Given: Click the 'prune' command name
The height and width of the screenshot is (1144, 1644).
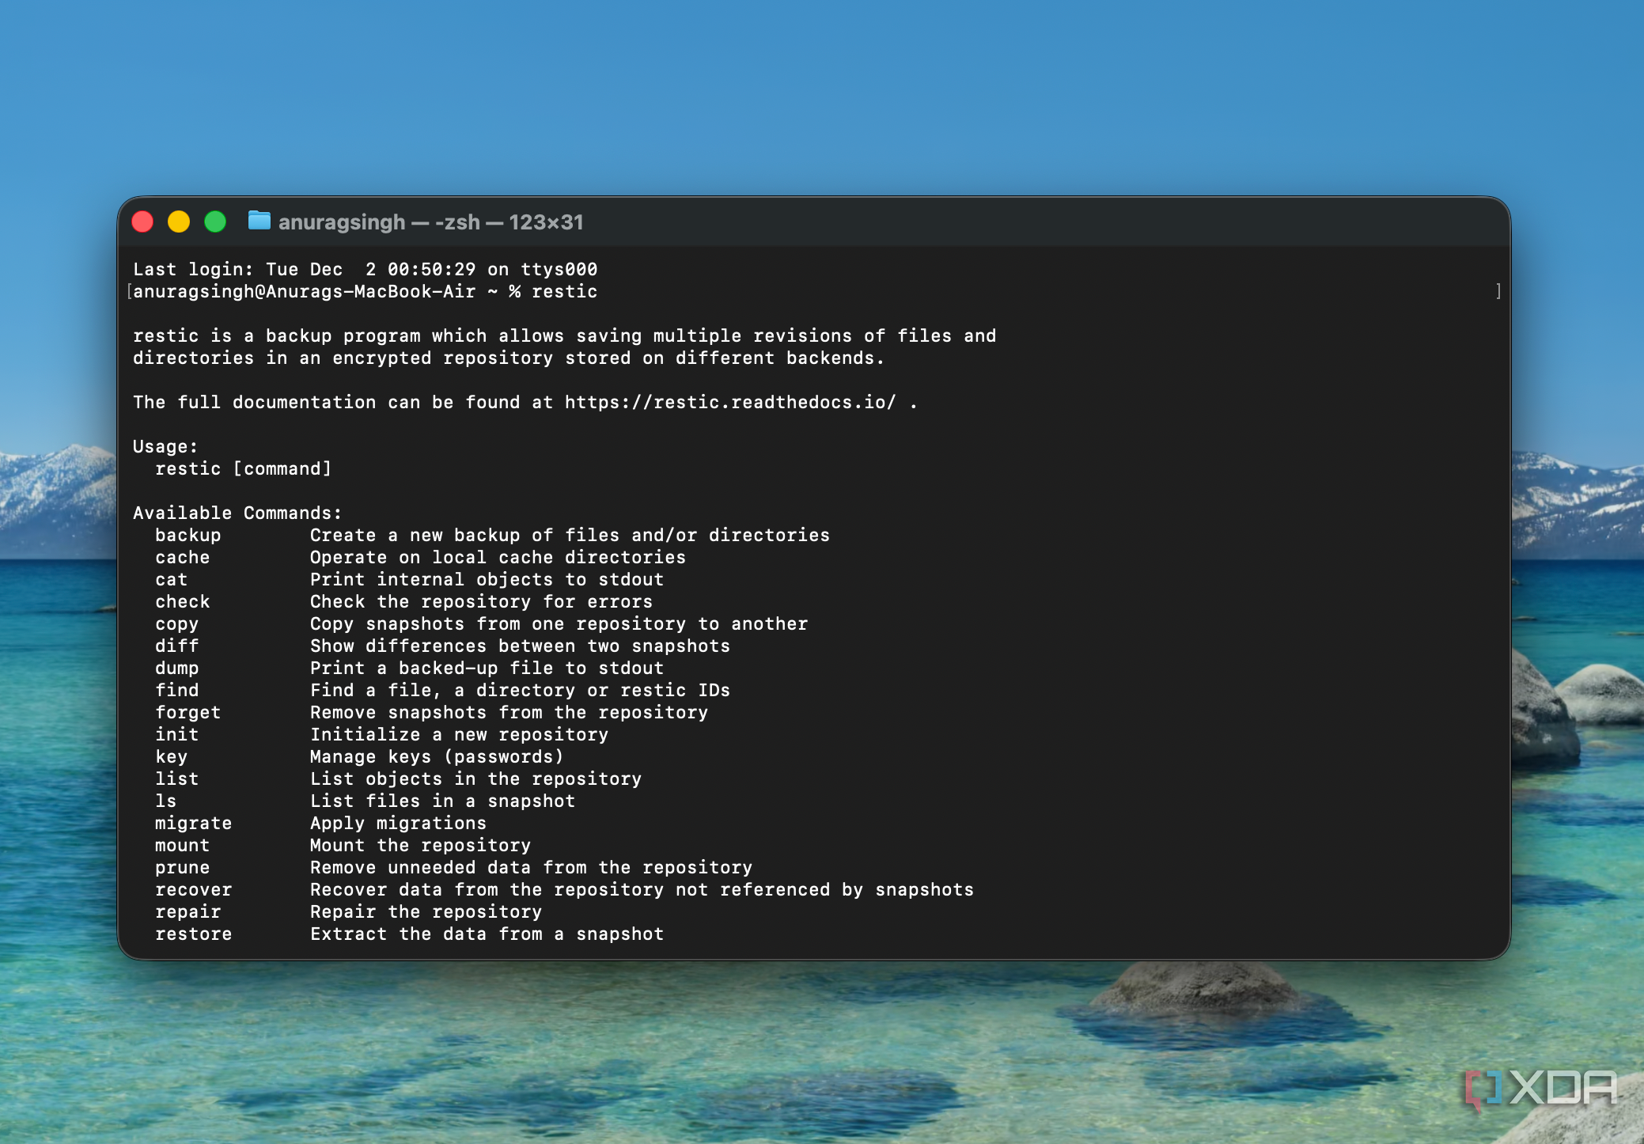Looking at the screenshot, I should [x=183, y=868].
